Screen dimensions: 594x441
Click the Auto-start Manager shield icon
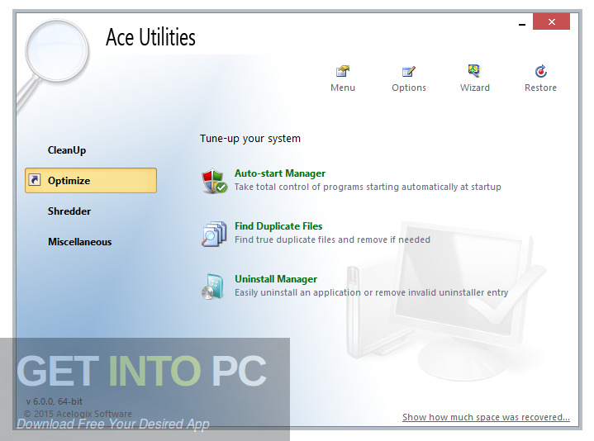(214, 181)
